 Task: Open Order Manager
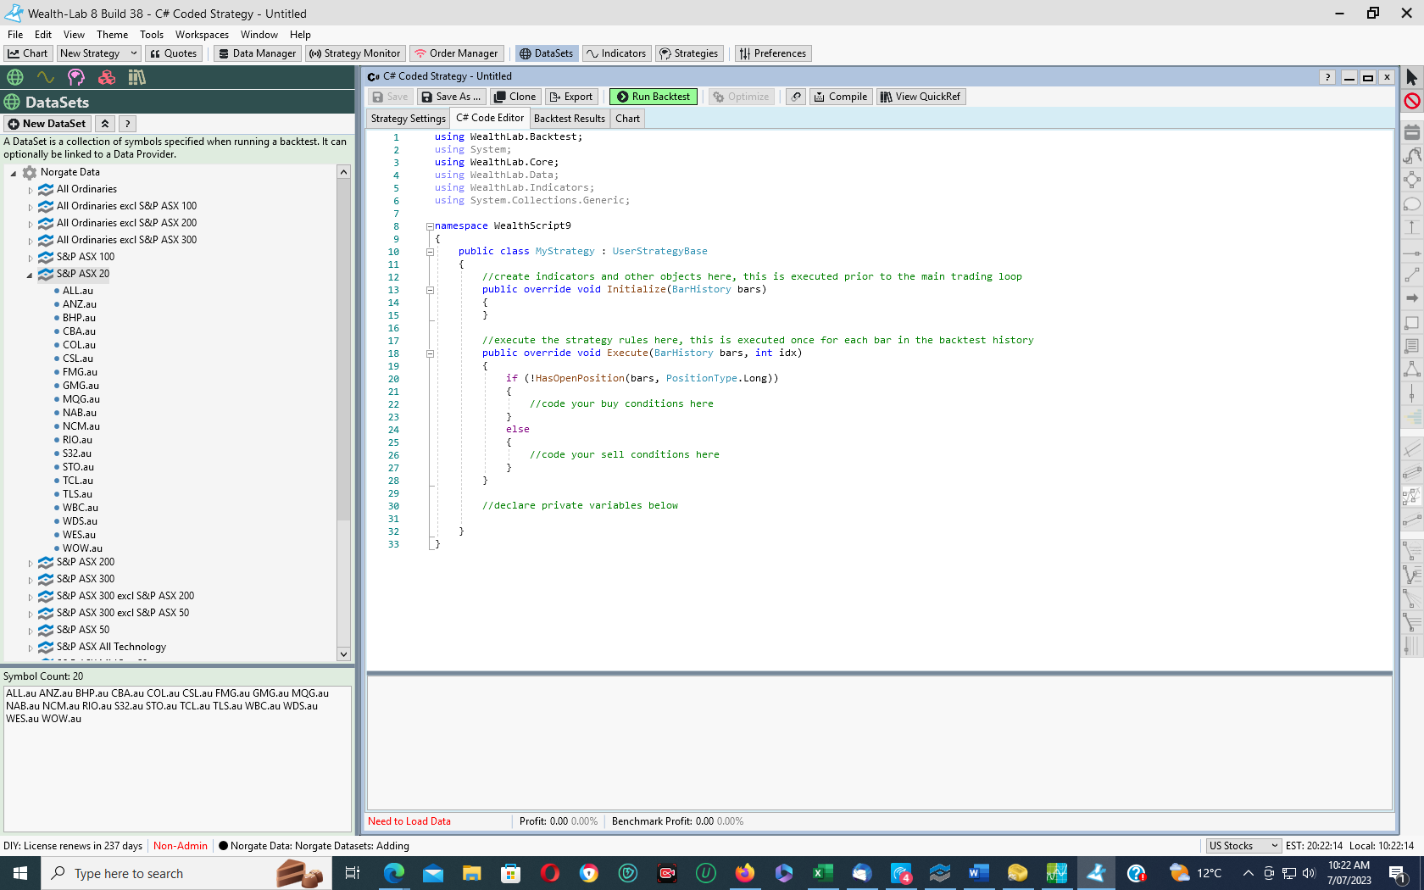coord(456,53)
